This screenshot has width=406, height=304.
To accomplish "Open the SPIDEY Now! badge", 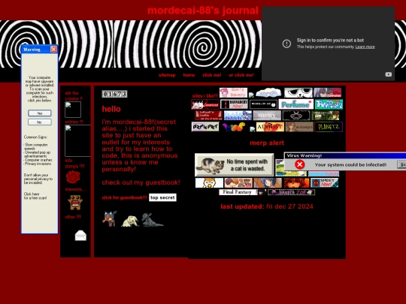I will pyautogui.click(x=325, y=182).
